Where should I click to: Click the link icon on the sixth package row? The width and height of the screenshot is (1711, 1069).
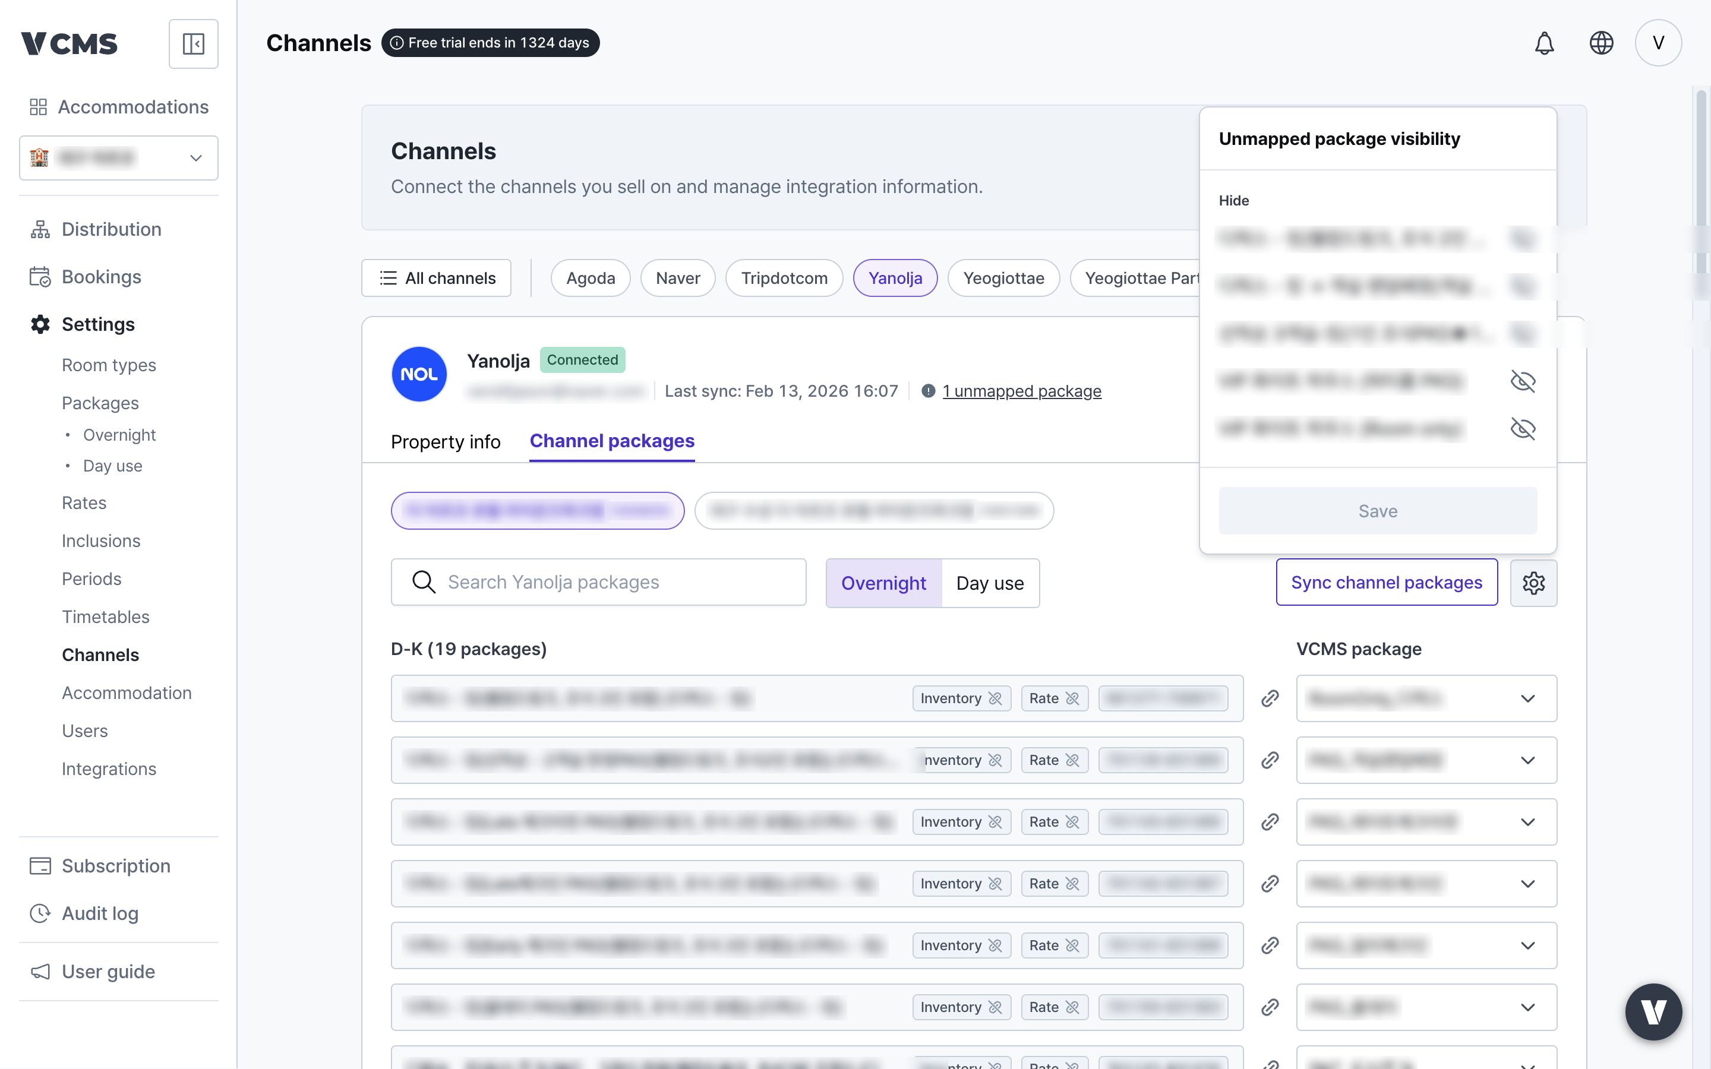click(x=1270, y=1007)
